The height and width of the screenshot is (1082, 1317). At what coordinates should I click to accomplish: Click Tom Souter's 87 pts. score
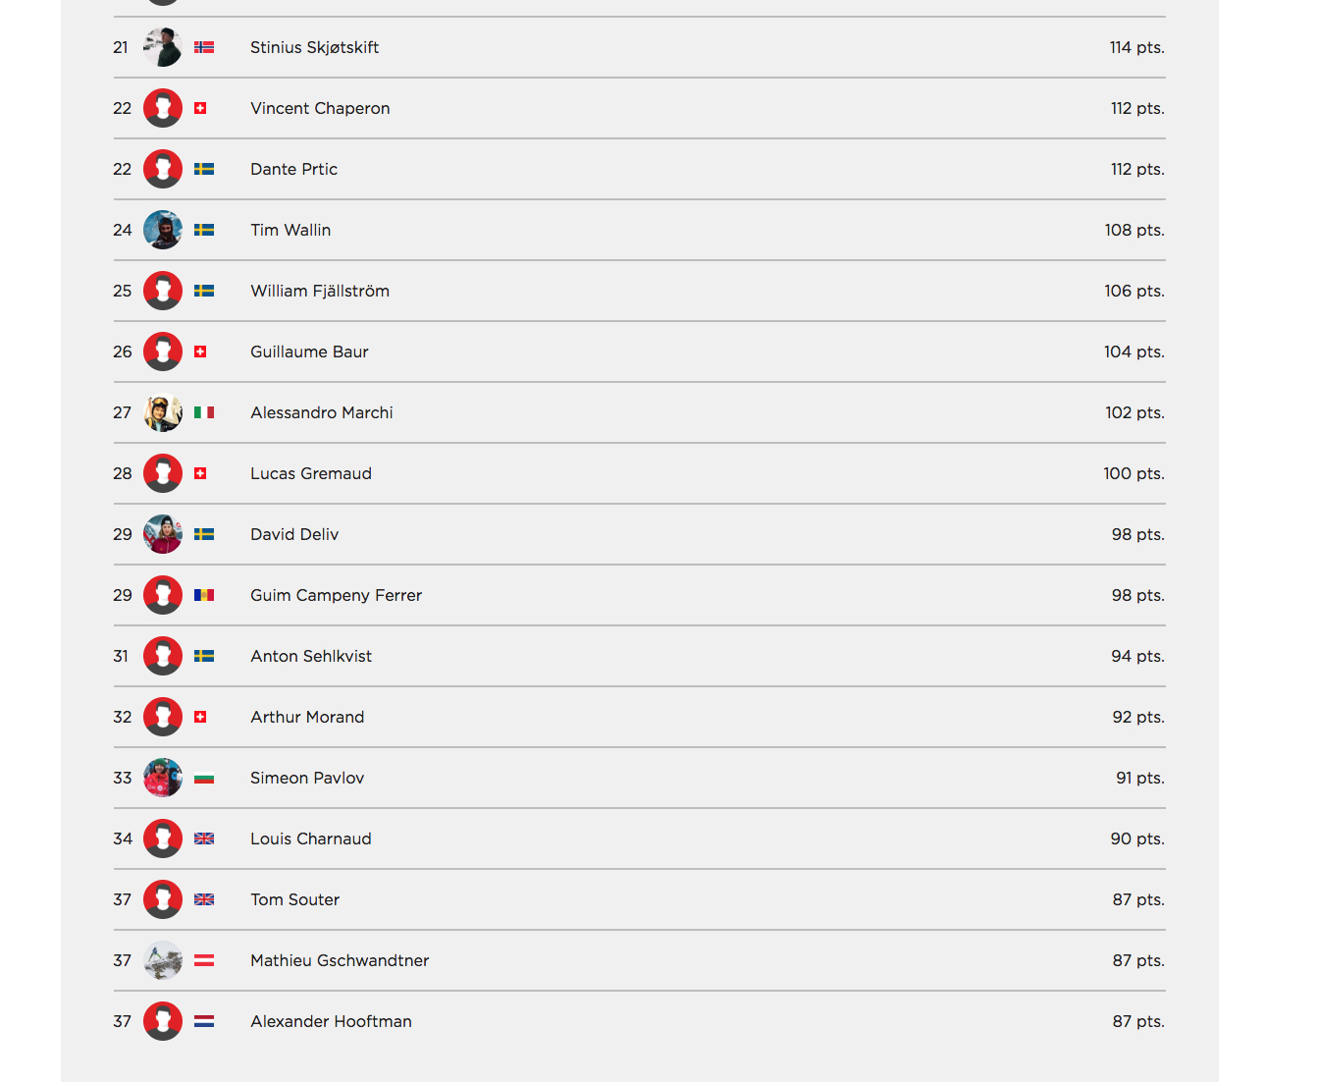coord(1138,899)
